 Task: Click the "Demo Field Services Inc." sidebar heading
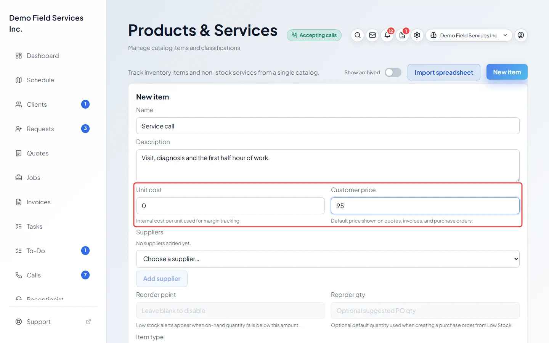46,23
